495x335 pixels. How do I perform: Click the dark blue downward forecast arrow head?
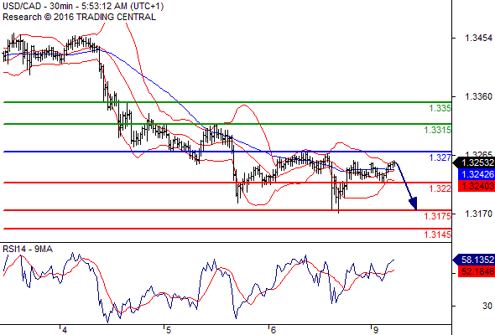click(414, 204)
